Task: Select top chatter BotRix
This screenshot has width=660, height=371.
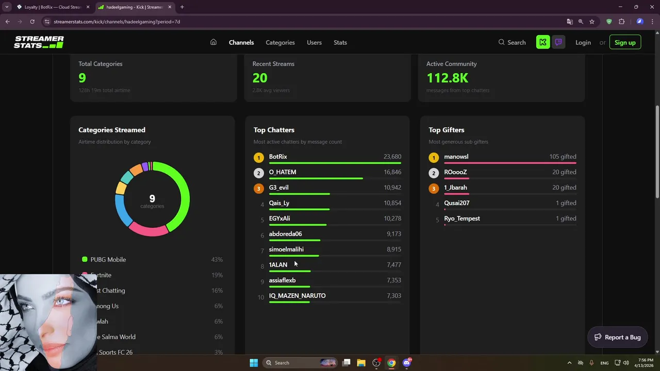Action: tap(278, 157)
